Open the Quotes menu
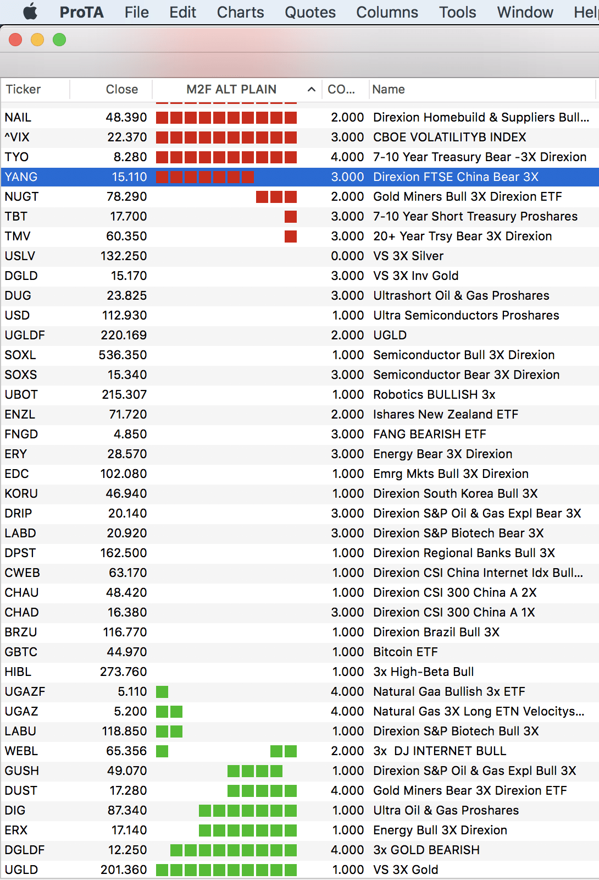The height and width of the screenshot is (880, 599). tap(310, 12)
